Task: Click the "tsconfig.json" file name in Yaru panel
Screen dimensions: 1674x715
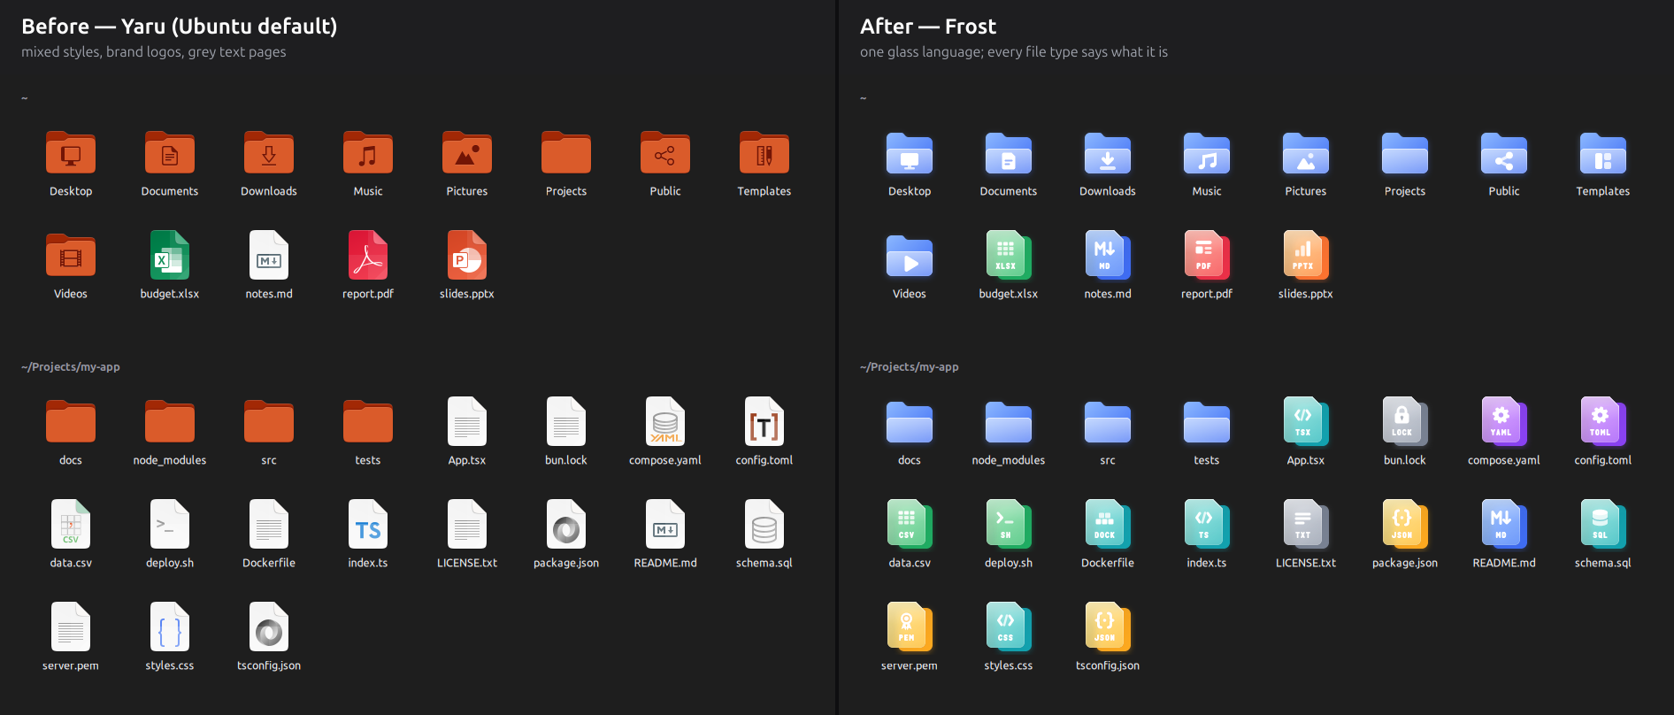Action: click(269, 665)
